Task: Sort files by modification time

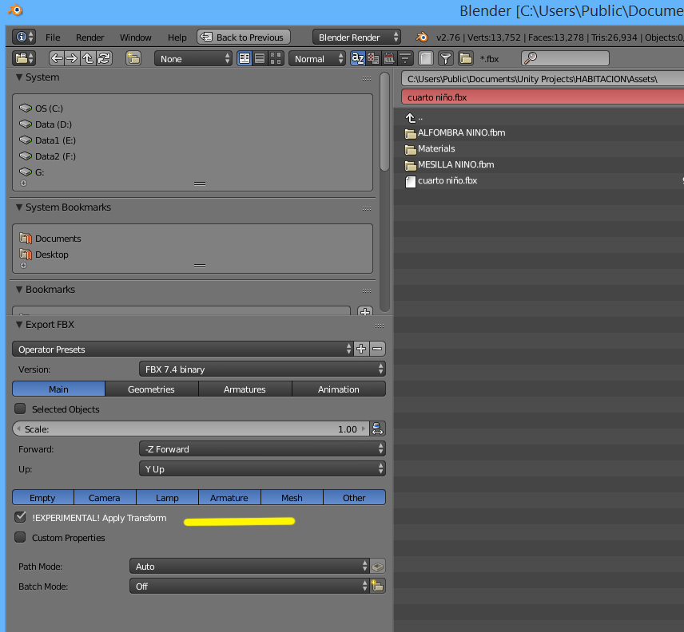Action: click(389, 58)
